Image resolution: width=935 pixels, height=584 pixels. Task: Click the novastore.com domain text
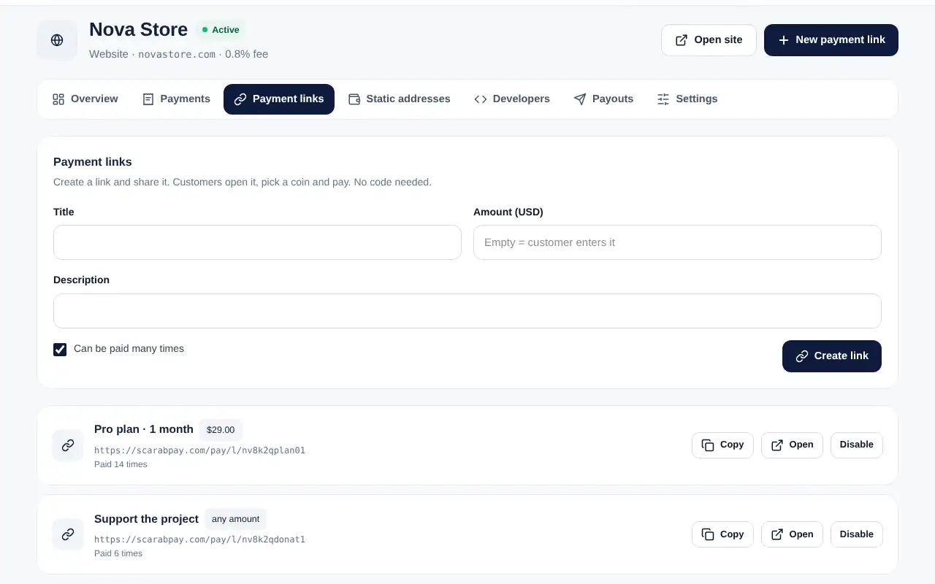click(177, 54)
